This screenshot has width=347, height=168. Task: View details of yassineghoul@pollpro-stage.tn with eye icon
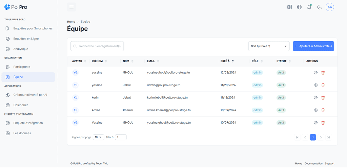click(x=315, y=73)
